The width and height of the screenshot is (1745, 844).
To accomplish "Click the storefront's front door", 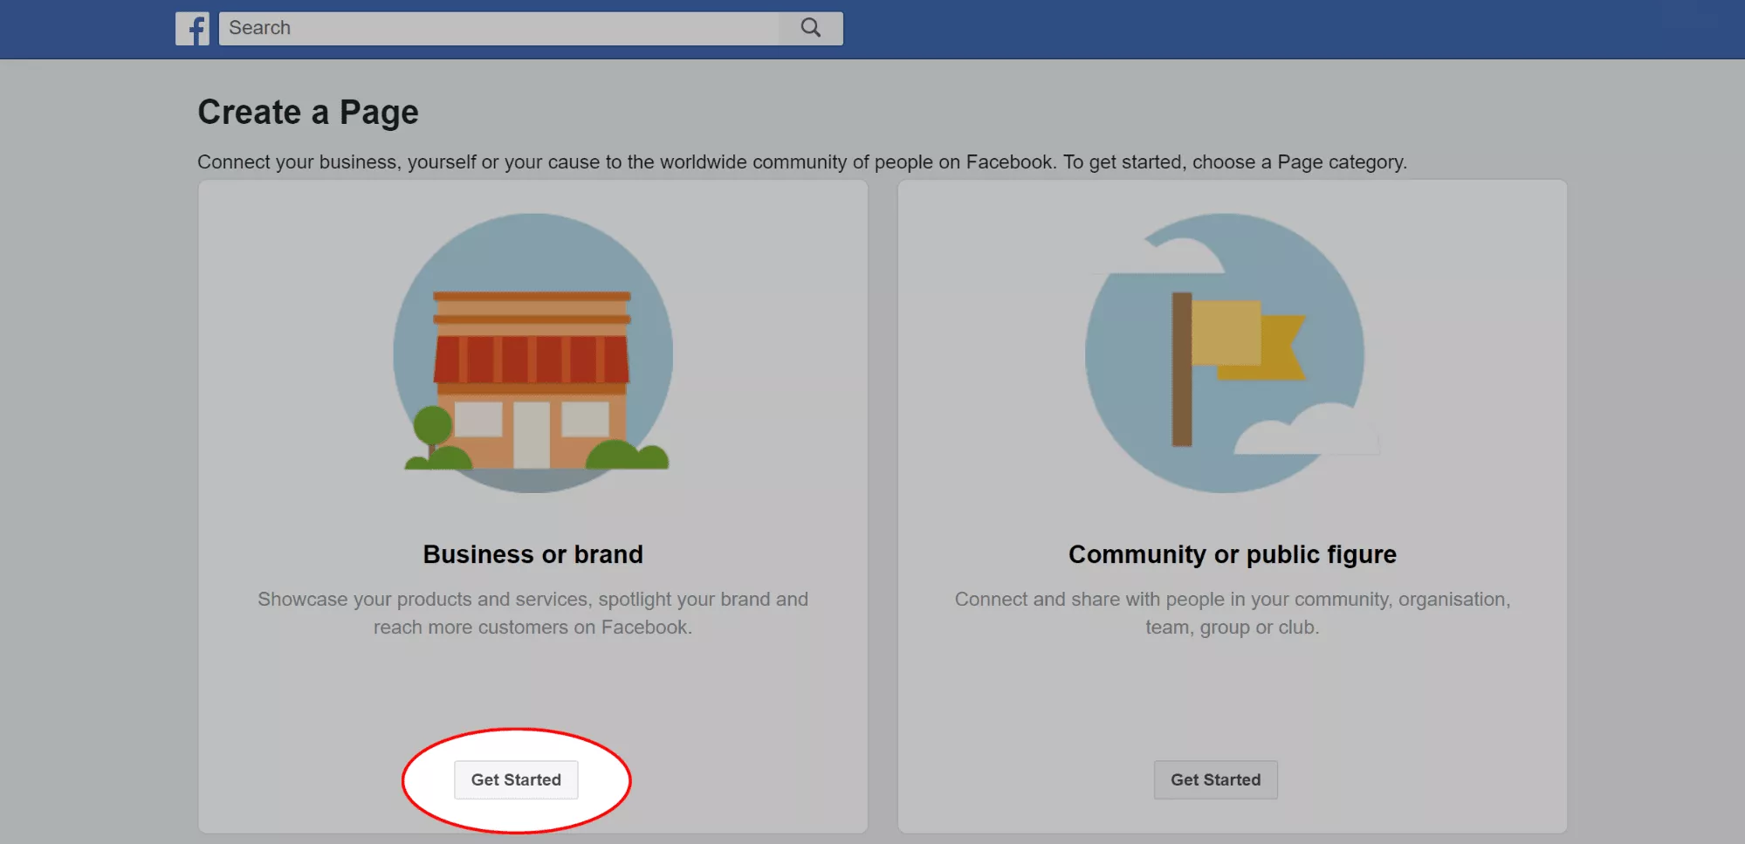I will point(531,434).
